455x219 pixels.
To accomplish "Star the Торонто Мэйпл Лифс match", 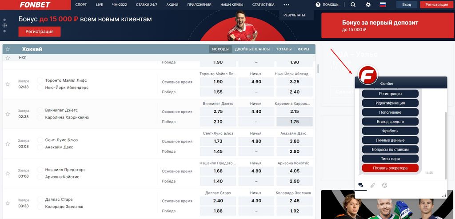I will (8, 84).
